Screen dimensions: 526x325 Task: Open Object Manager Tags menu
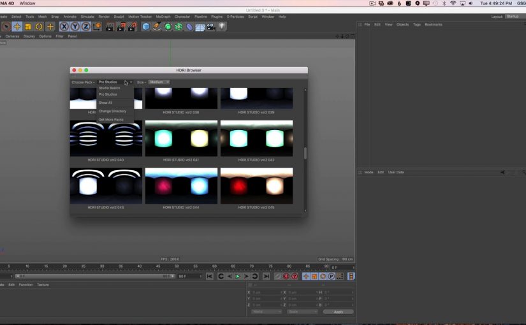pos(417,24)
